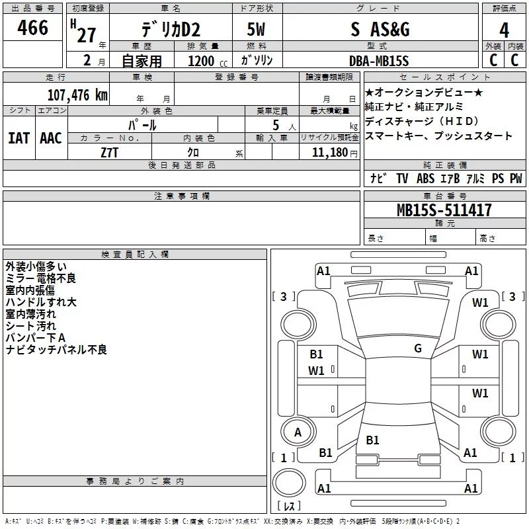
Task: Click the 後日発送部品 header
Action: click(x=181, y=165)
